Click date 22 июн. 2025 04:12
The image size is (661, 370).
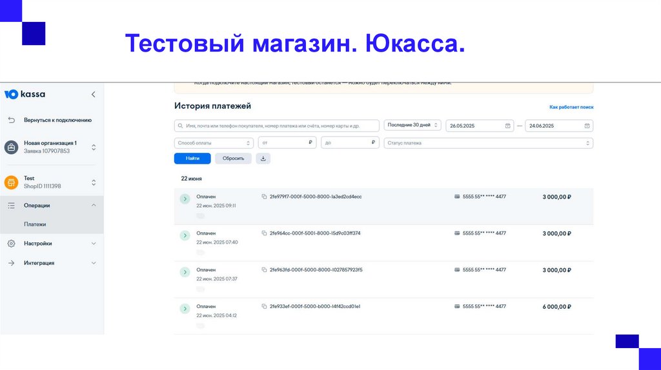[217, 316]
